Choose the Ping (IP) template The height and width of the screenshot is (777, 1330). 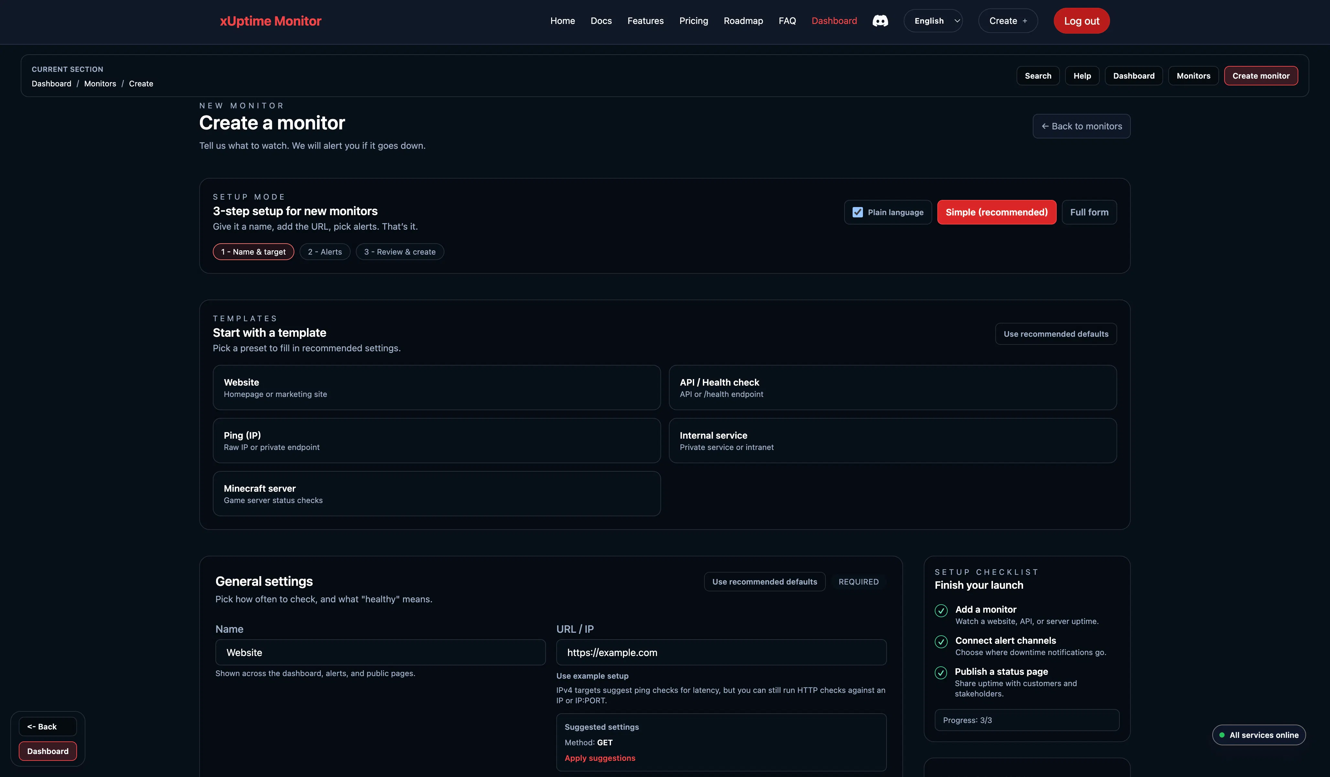click(x=436, y=441)
